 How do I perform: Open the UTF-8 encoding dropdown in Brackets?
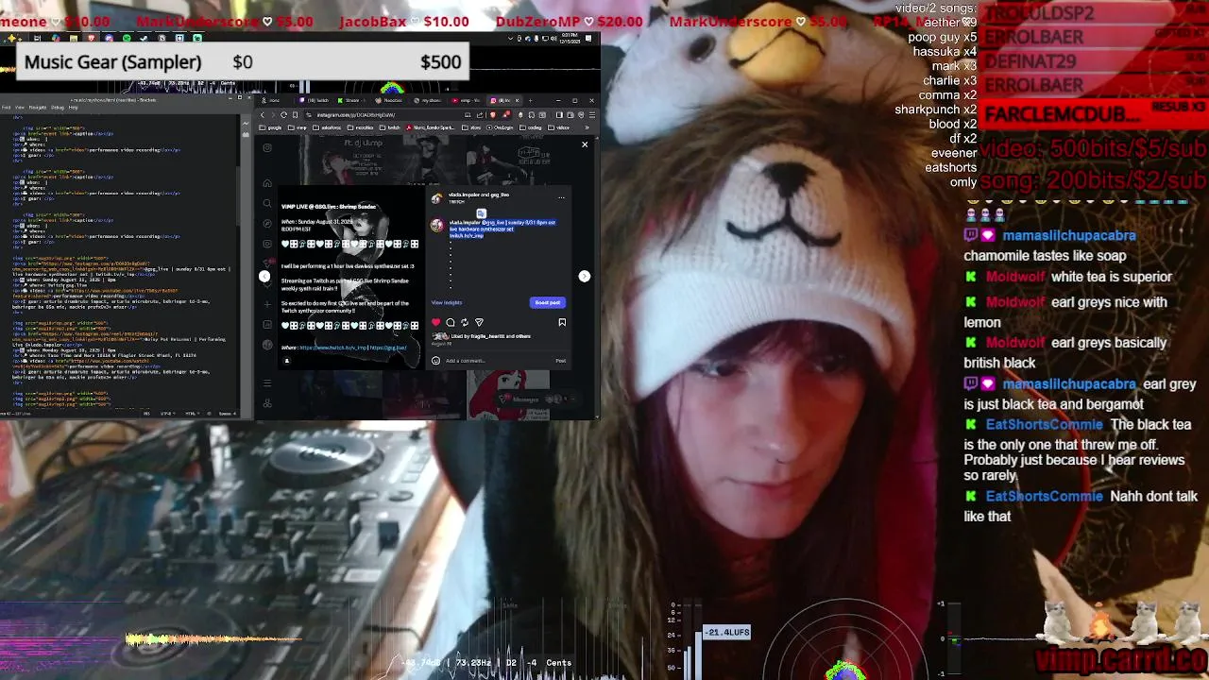[168, 414]
